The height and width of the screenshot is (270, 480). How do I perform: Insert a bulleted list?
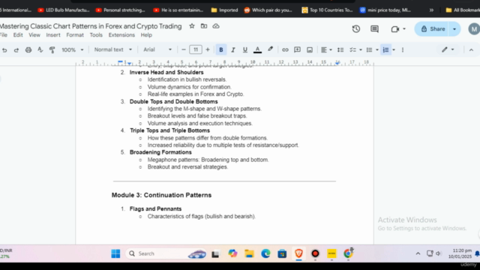[x=369, y=49]
